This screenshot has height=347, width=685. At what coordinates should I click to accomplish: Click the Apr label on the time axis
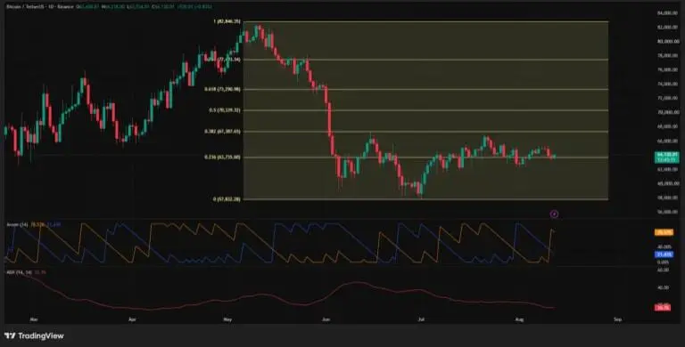click(132, 319)
